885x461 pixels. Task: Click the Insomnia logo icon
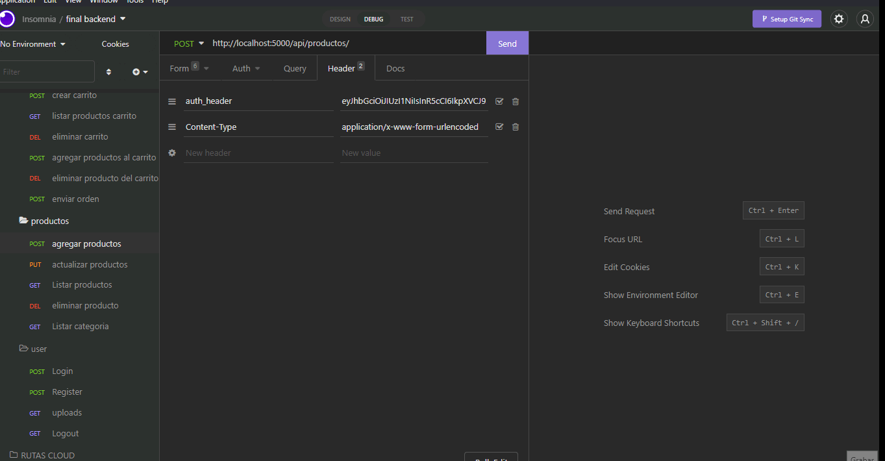pos(8,19)
